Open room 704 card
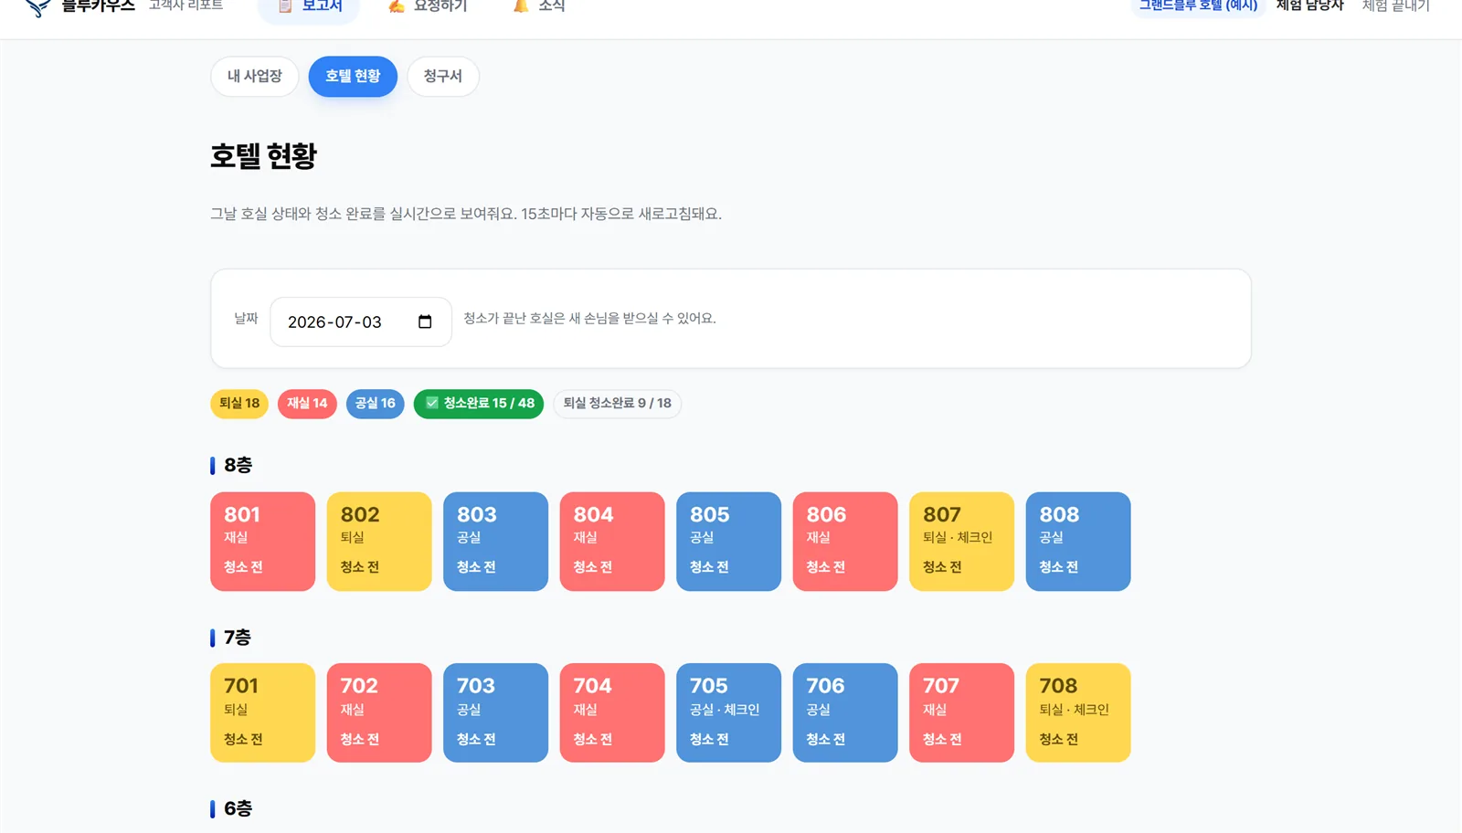 612,712
